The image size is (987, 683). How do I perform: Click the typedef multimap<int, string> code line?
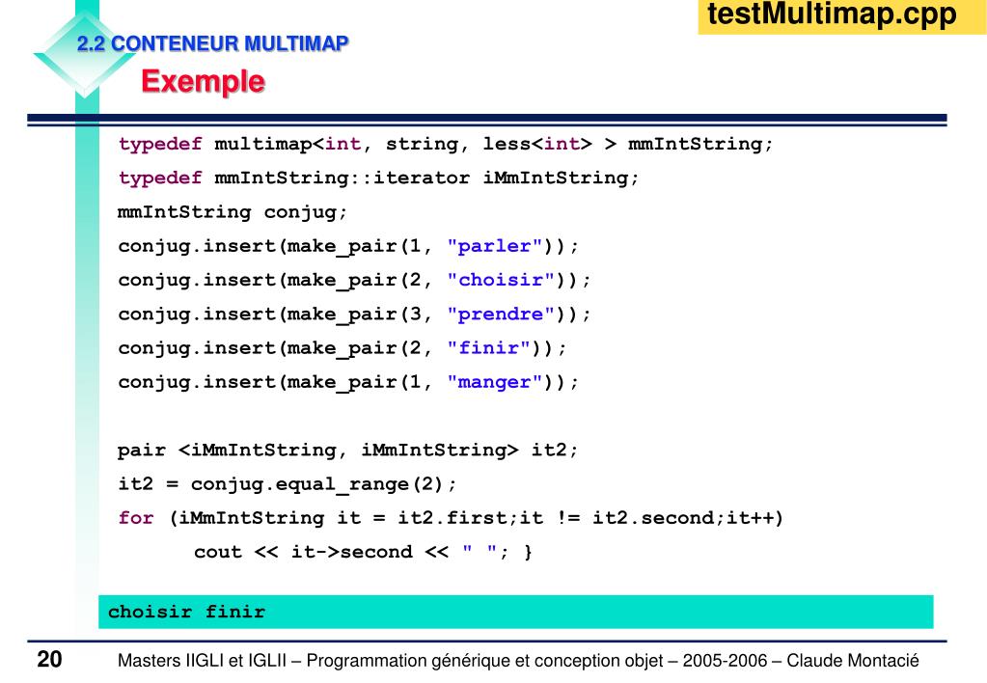445,144
